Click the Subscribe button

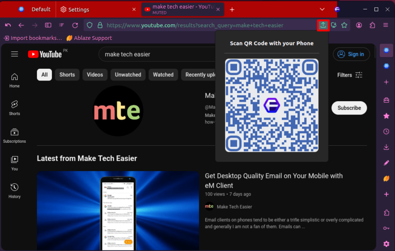click(x=349, y=108)
